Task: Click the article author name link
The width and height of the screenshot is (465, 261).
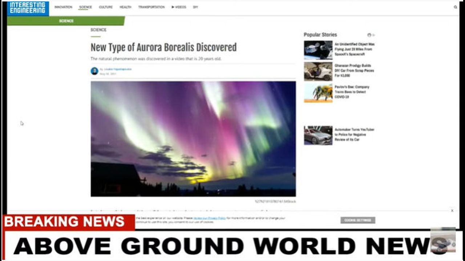Action: point(118,69)
